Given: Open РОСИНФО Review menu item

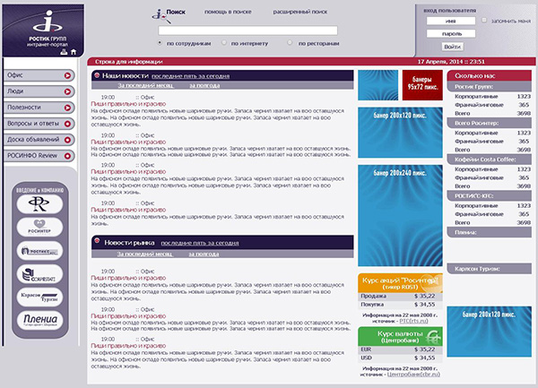Looking at the screenshot, I should pos(39,156).
